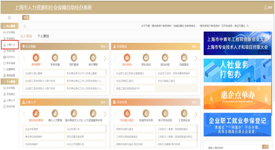Click the 登录 button at top right
This screenshot has height=150, width=275.
click(268, 7)
